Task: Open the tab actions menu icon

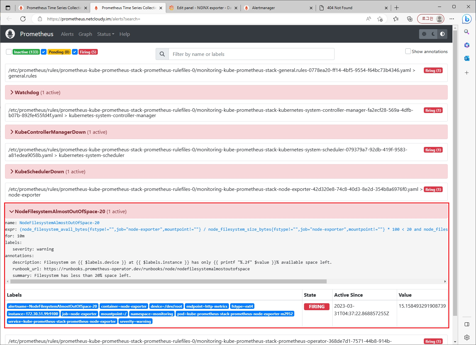Action: coord(8,8)
